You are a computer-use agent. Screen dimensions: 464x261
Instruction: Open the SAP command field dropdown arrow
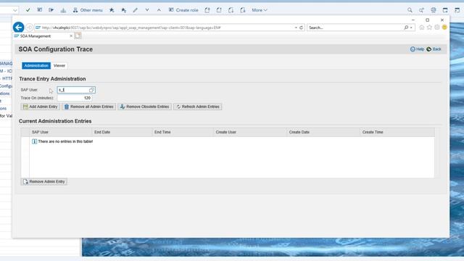pyautogui.click(x=14, y=10)
